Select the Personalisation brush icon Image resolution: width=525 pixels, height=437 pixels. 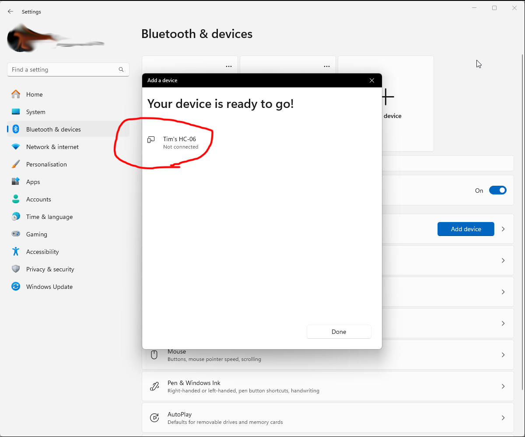click(15, 164)
